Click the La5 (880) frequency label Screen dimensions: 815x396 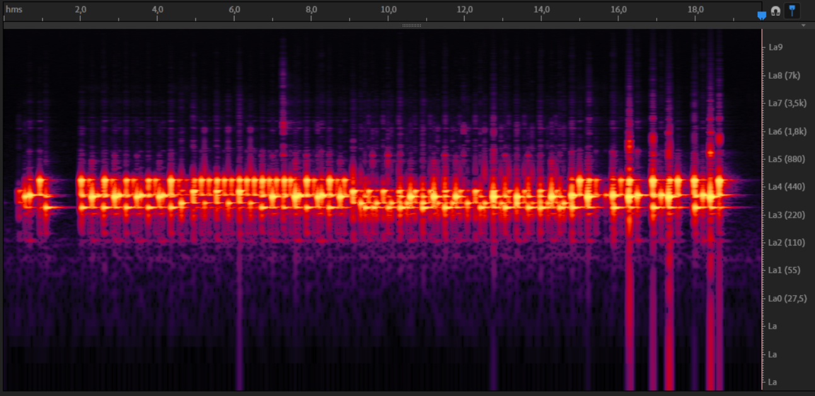(785, 159)
